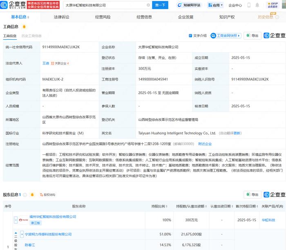
Task: Click the English name Taiyuan Huahong text
Action: [x=177, y=133]
